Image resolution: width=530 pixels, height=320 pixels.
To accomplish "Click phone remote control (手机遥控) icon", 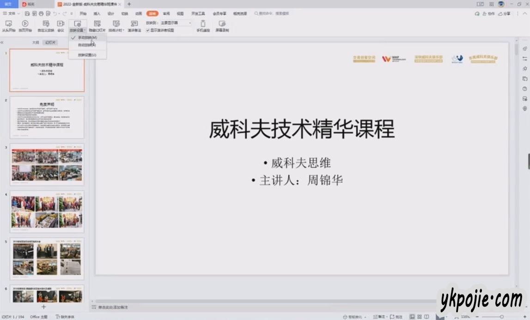I will (203, 26).
